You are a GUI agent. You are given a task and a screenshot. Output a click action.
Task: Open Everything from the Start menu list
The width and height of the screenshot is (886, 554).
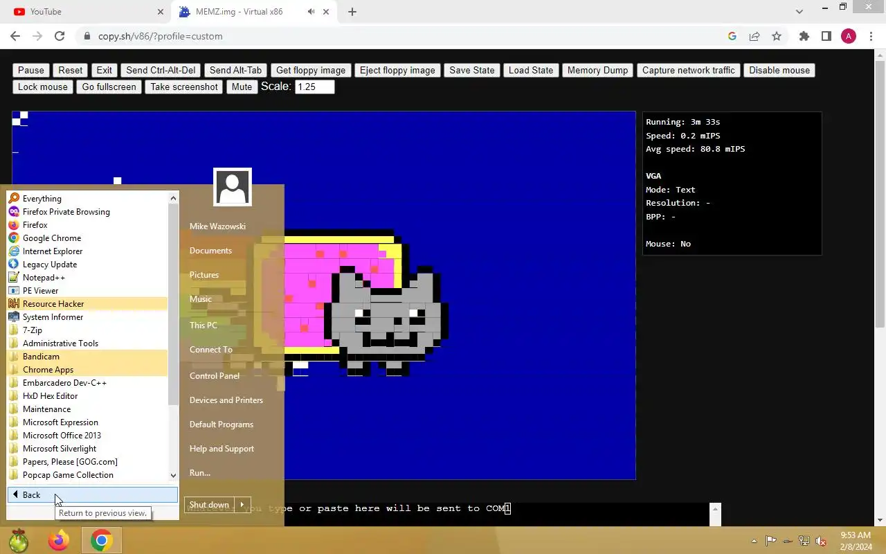87,199
